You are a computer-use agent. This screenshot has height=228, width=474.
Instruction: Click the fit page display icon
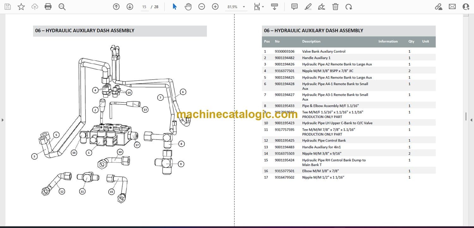[x=257, y=7]
